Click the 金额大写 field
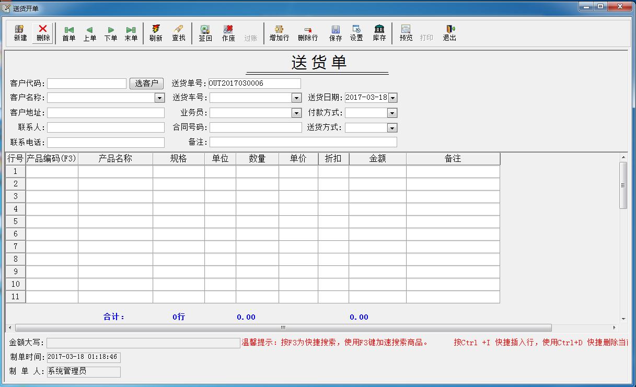This screenshot has height=387, width=636. tap(143, 343)
